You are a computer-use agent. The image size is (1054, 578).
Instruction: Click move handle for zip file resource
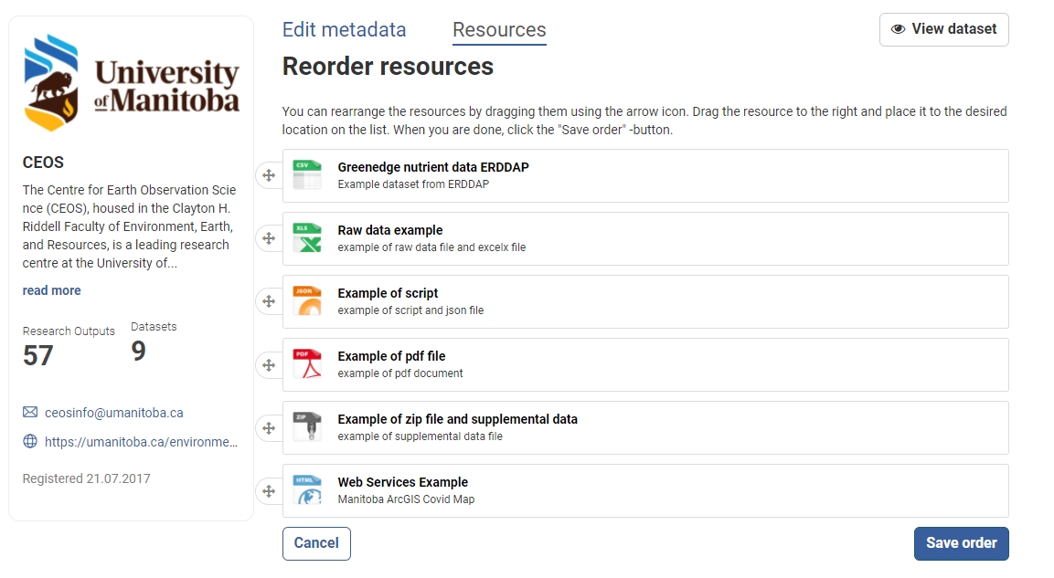(269, 427)
